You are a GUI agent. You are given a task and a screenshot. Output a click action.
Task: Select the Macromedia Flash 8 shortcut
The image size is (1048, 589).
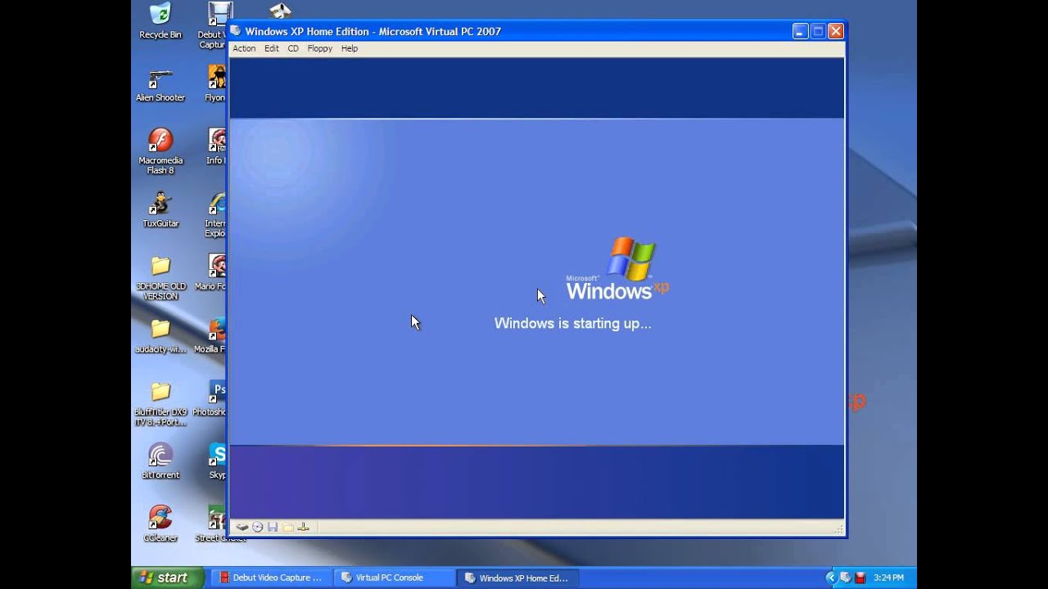pos(160,151)
